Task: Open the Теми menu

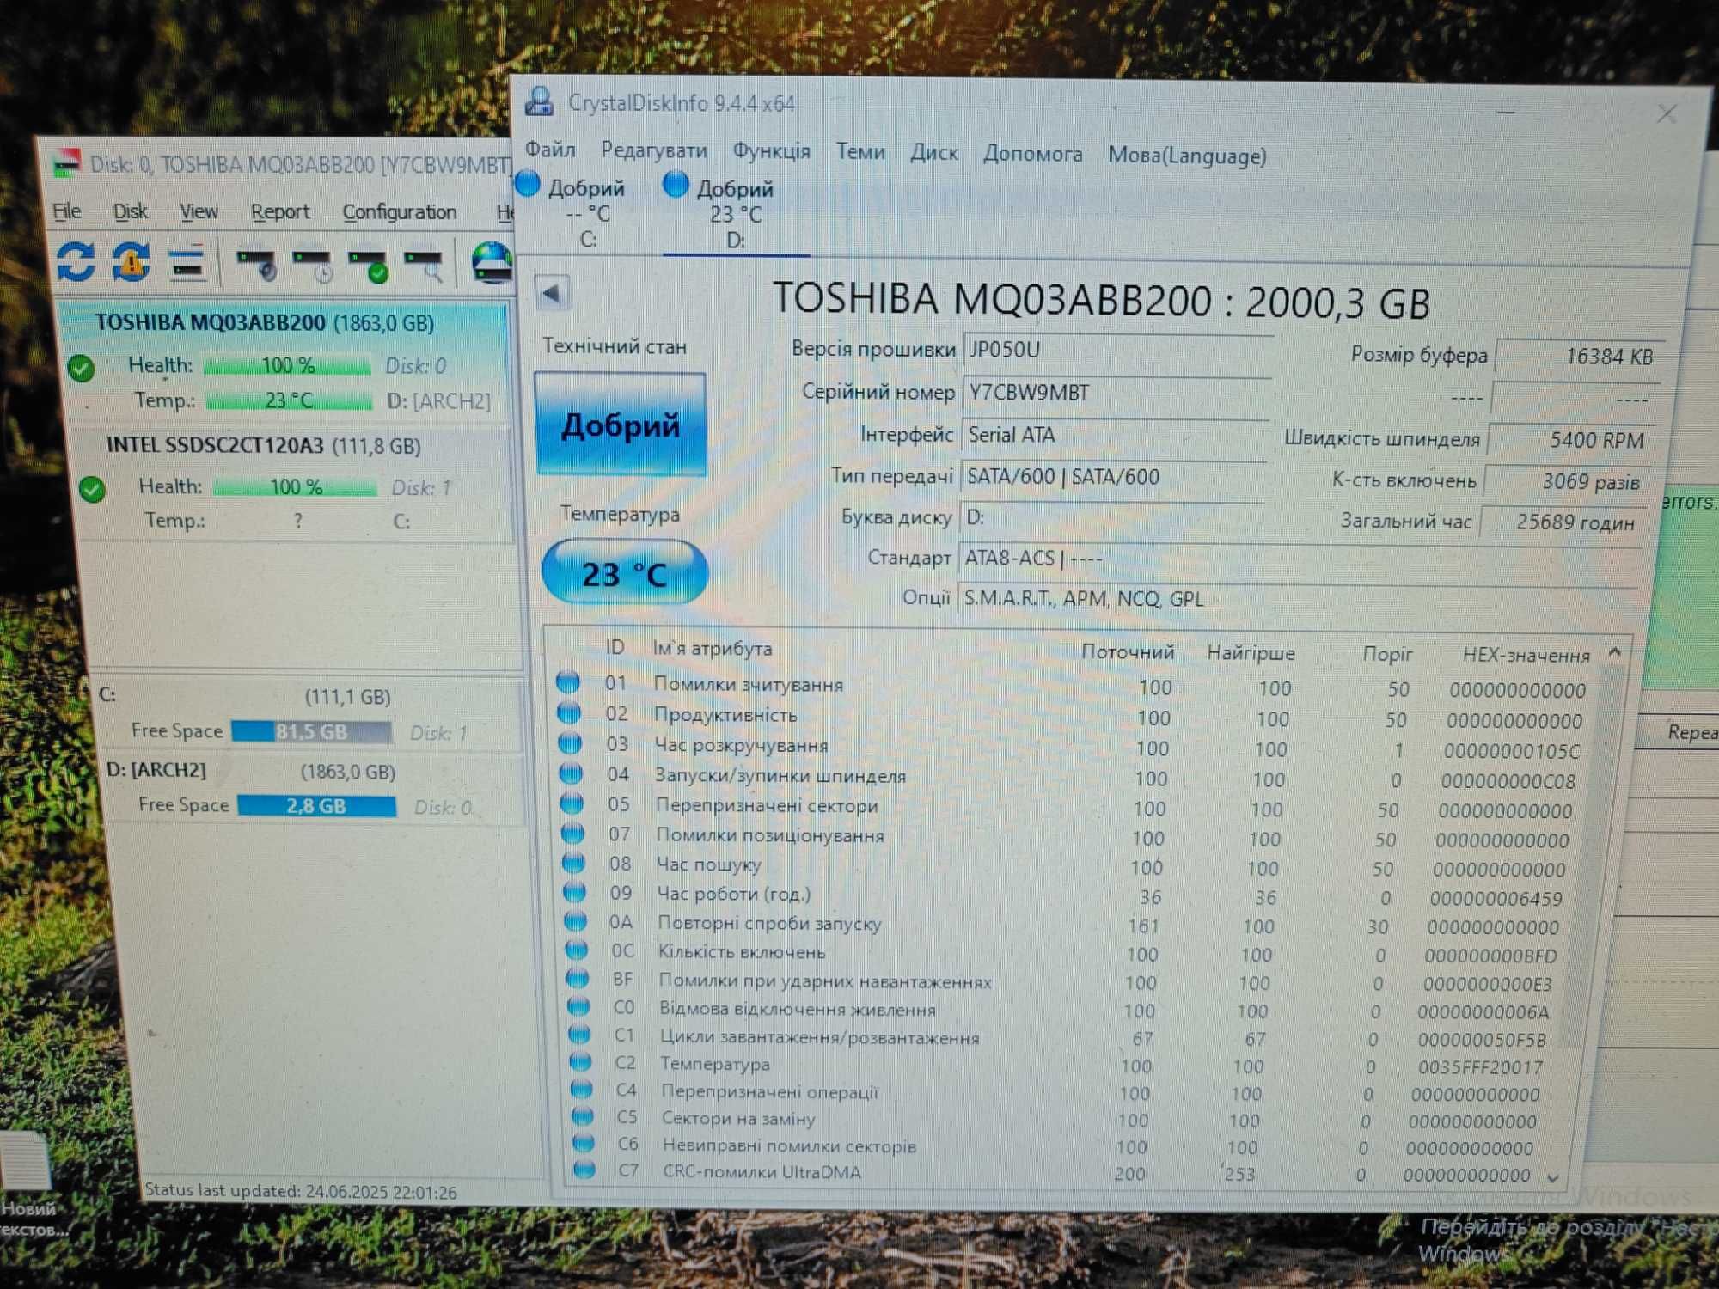Action: (x=860, y=153)
